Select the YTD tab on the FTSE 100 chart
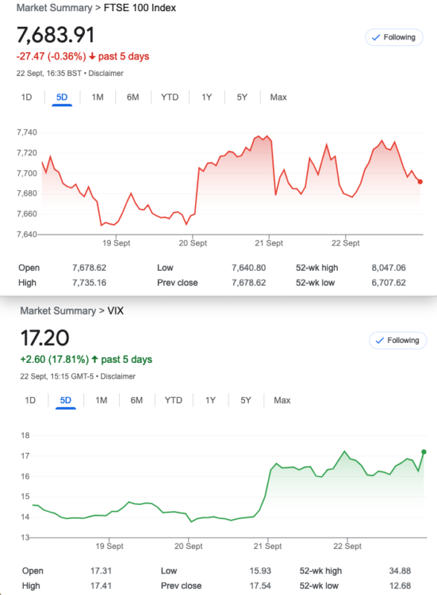Viewport: 437px width, 595px height. coord(170,97)
